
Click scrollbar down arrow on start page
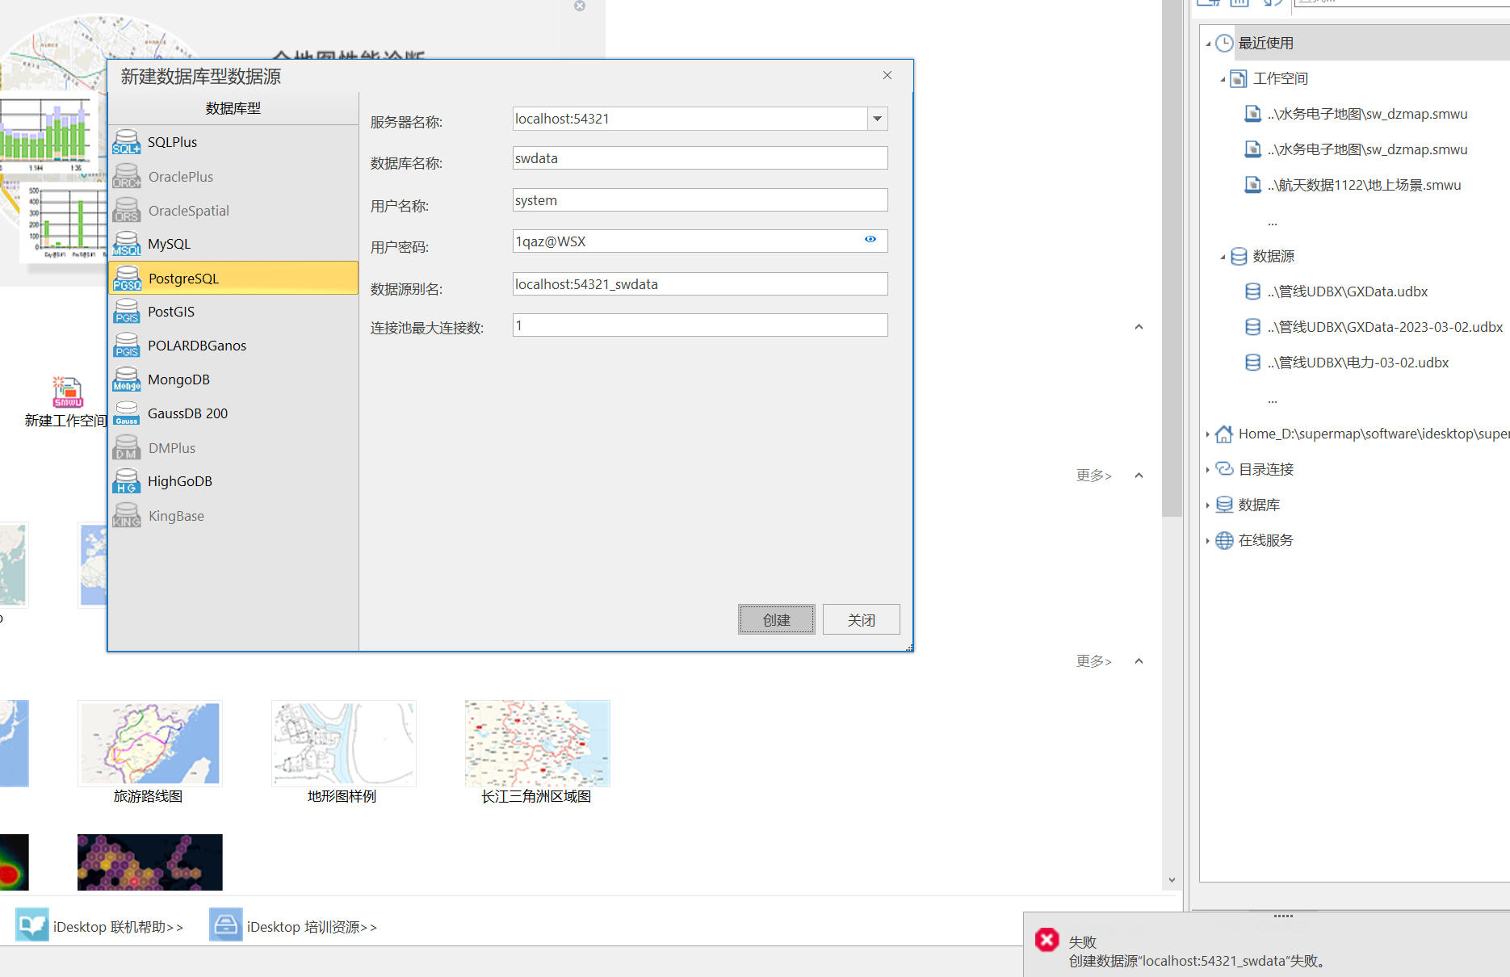coord(1172,880)
